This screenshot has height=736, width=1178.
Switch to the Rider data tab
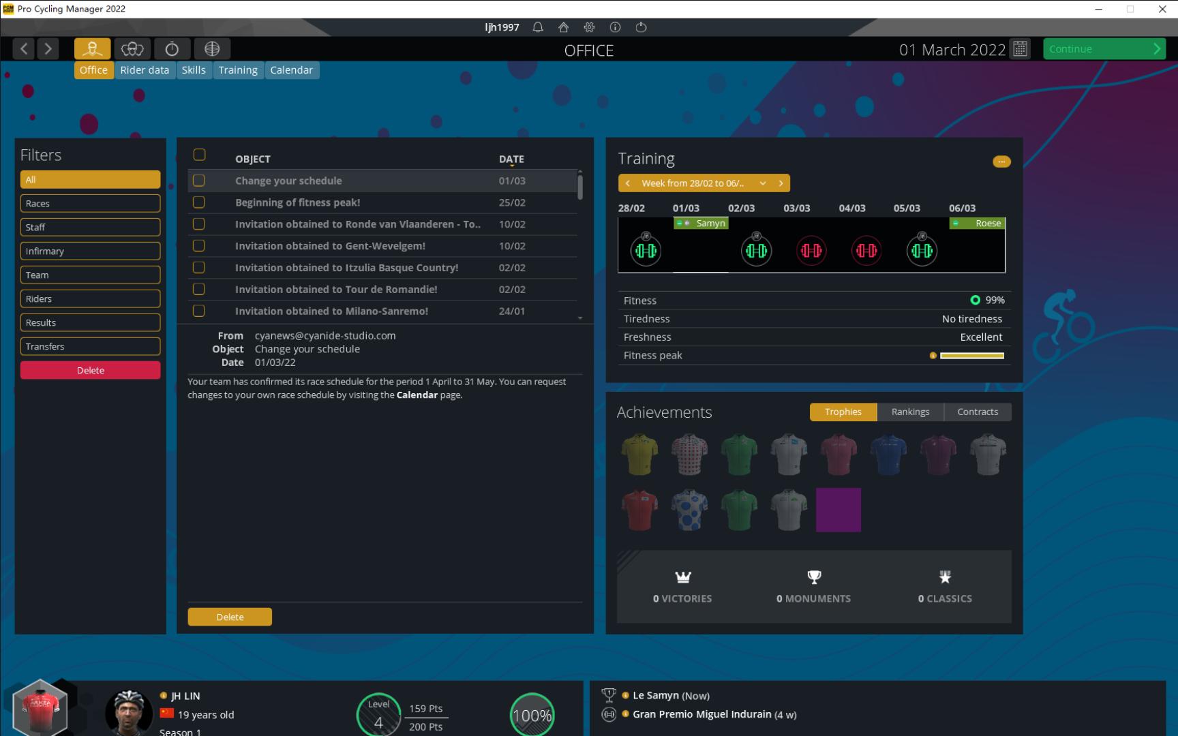145,70
